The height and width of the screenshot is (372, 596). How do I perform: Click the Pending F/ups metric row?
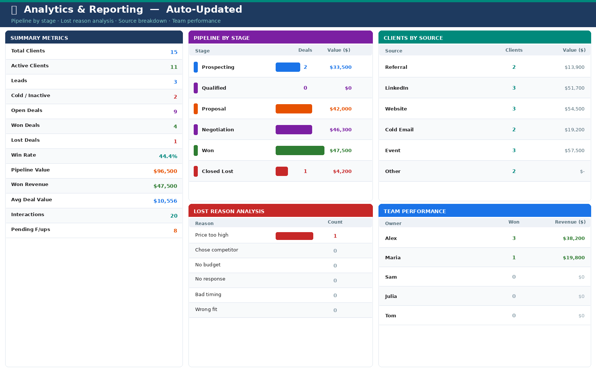94,230
